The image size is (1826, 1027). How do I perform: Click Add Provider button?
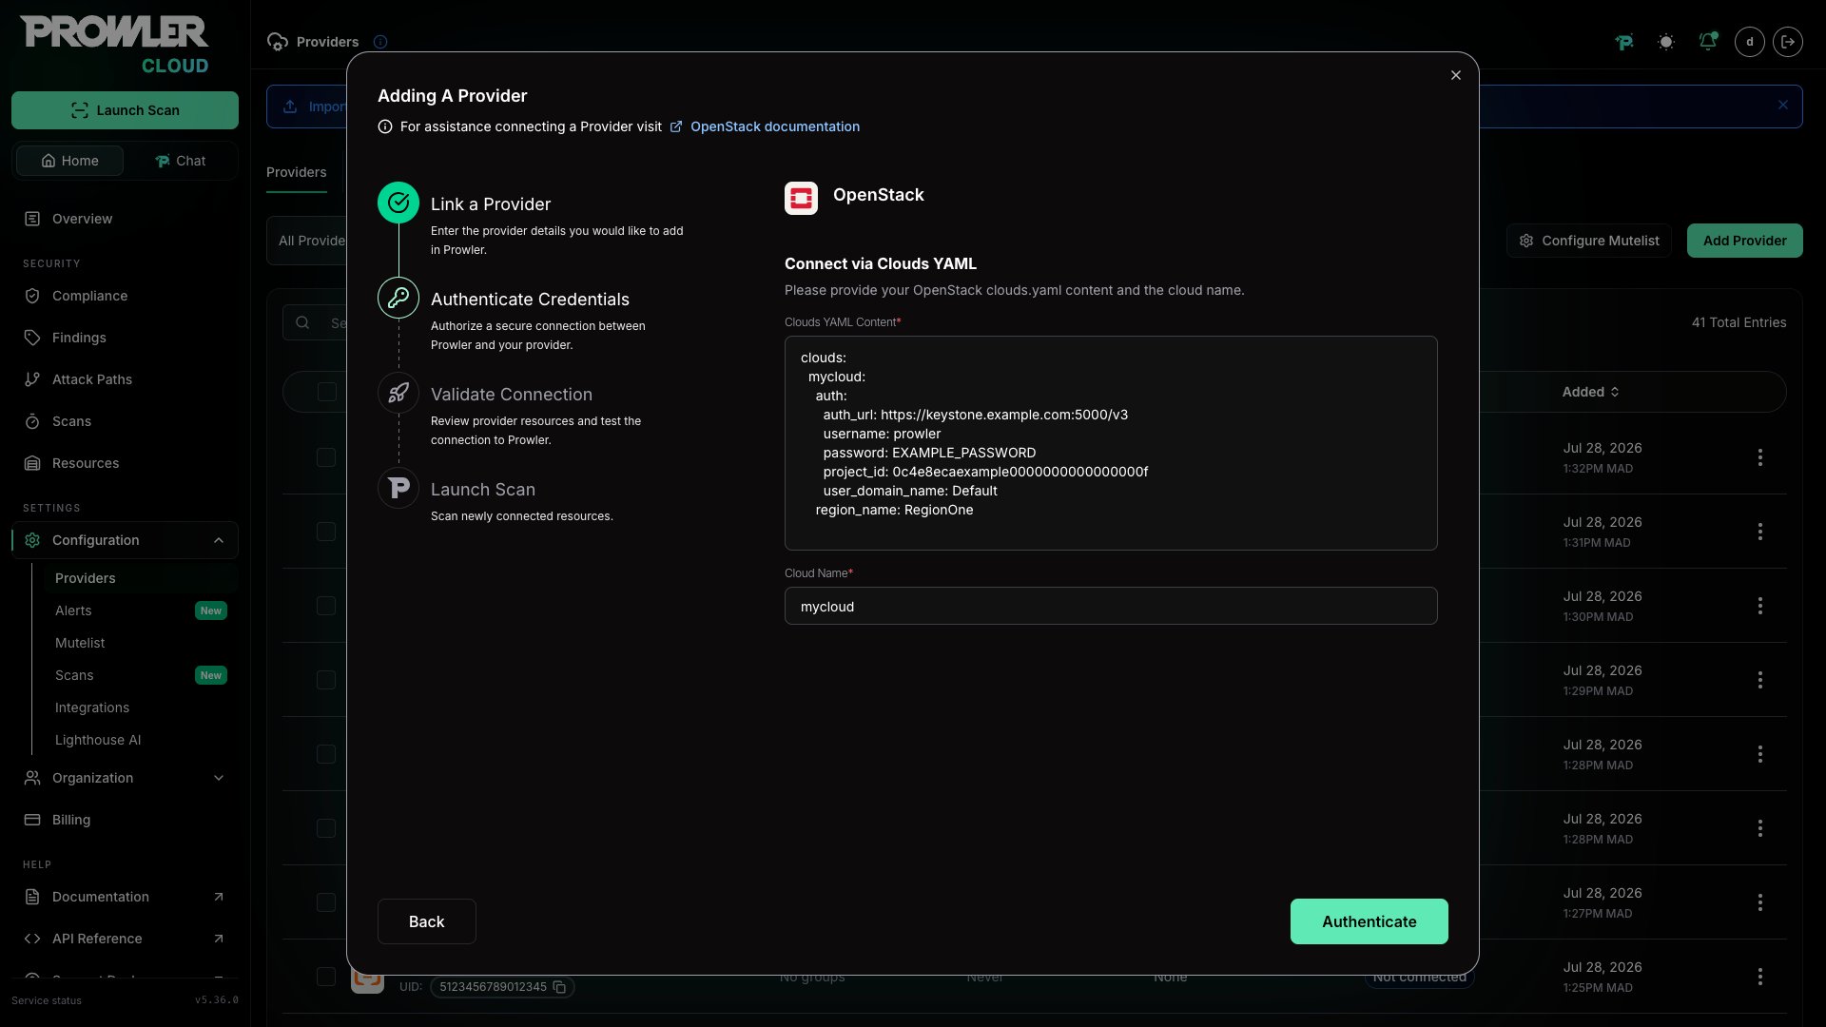(1744, 241)
